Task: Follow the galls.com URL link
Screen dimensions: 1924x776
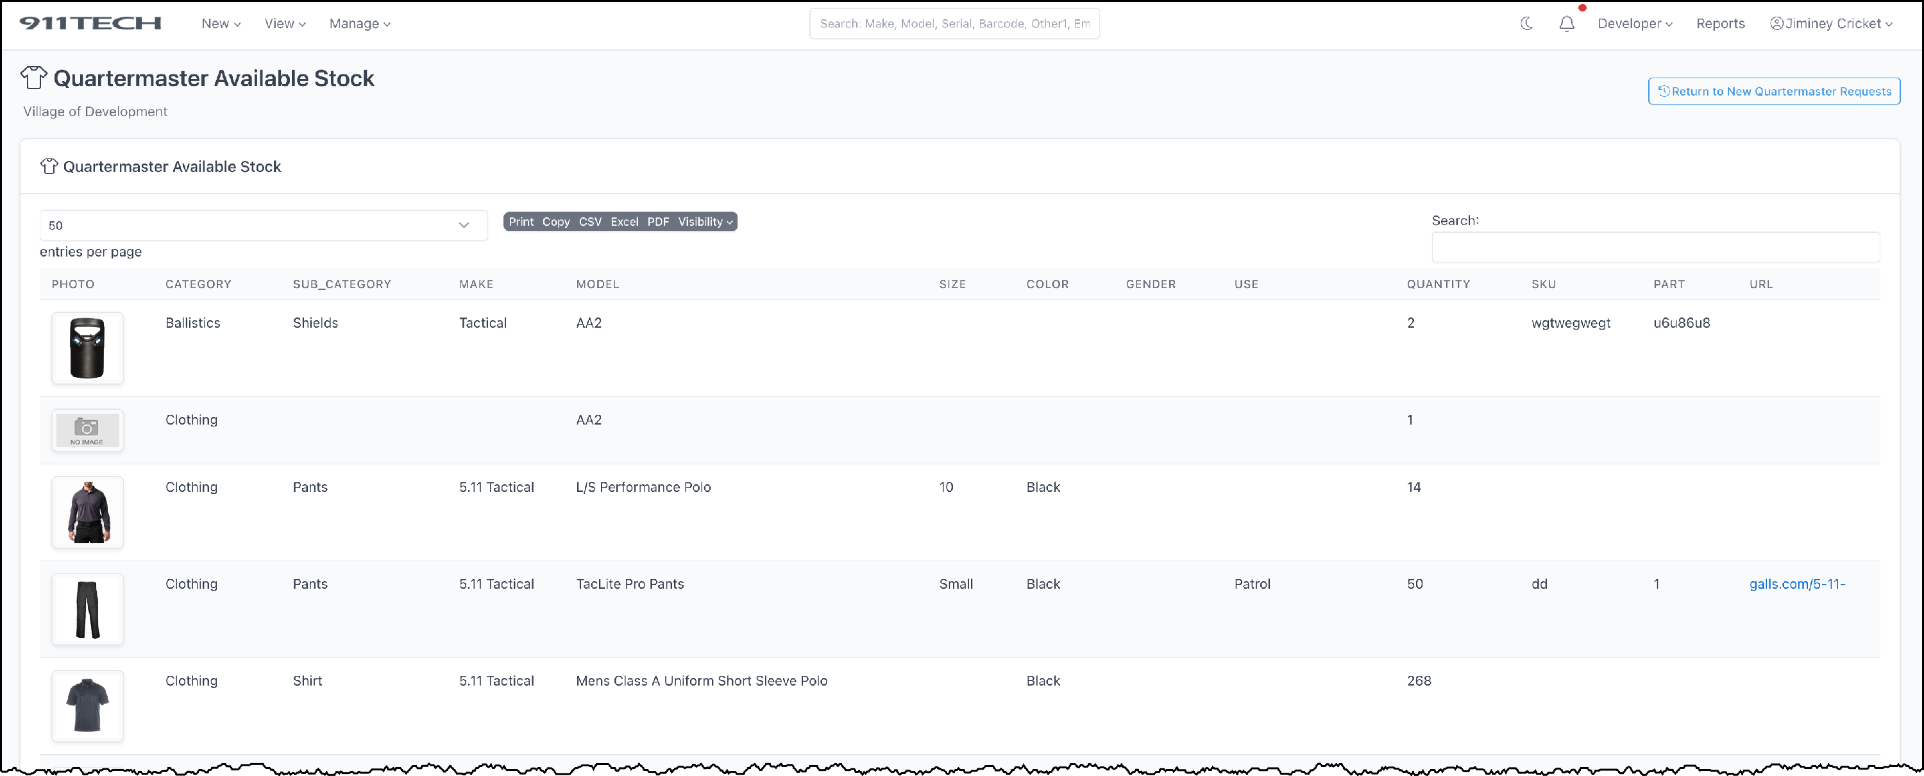Action: point(1796,584)
